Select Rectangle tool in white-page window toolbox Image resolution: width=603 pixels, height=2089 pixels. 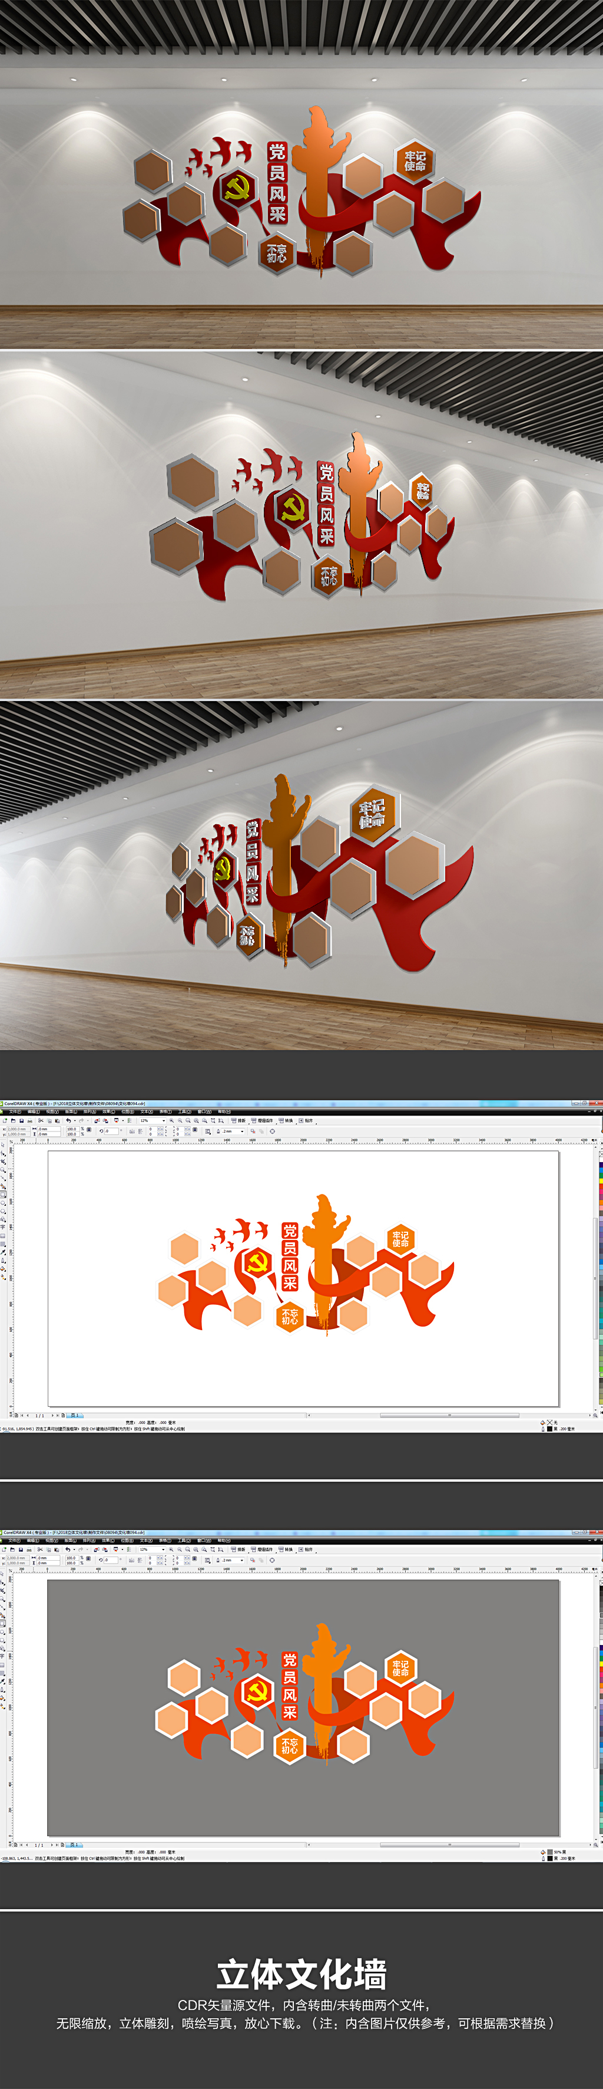(3, 1195)
